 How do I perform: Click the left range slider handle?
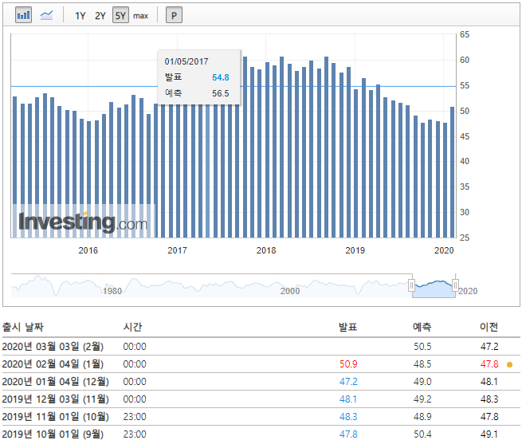412,285
